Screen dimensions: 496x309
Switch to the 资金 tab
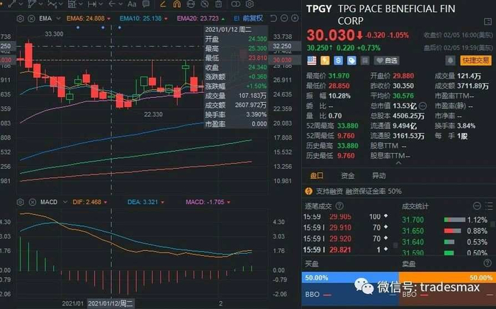pyautogui.click(x=348, y=176)
